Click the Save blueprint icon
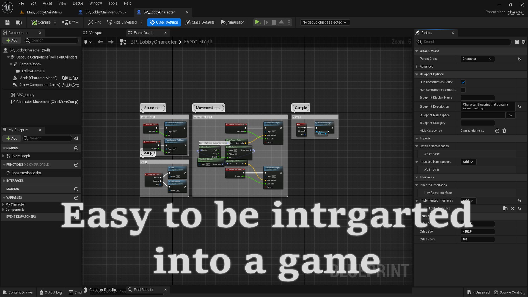 click(x=7, y=22)
